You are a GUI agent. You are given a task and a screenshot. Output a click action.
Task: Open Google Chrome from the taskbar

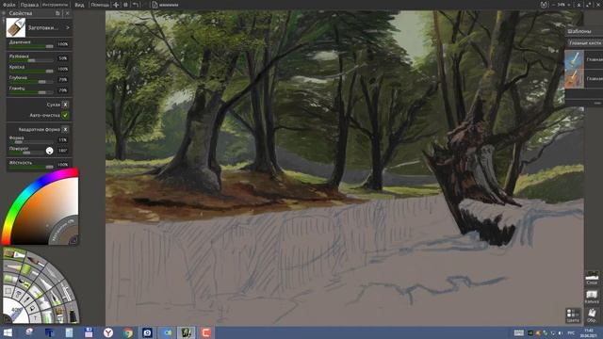[x=128, y=332]
